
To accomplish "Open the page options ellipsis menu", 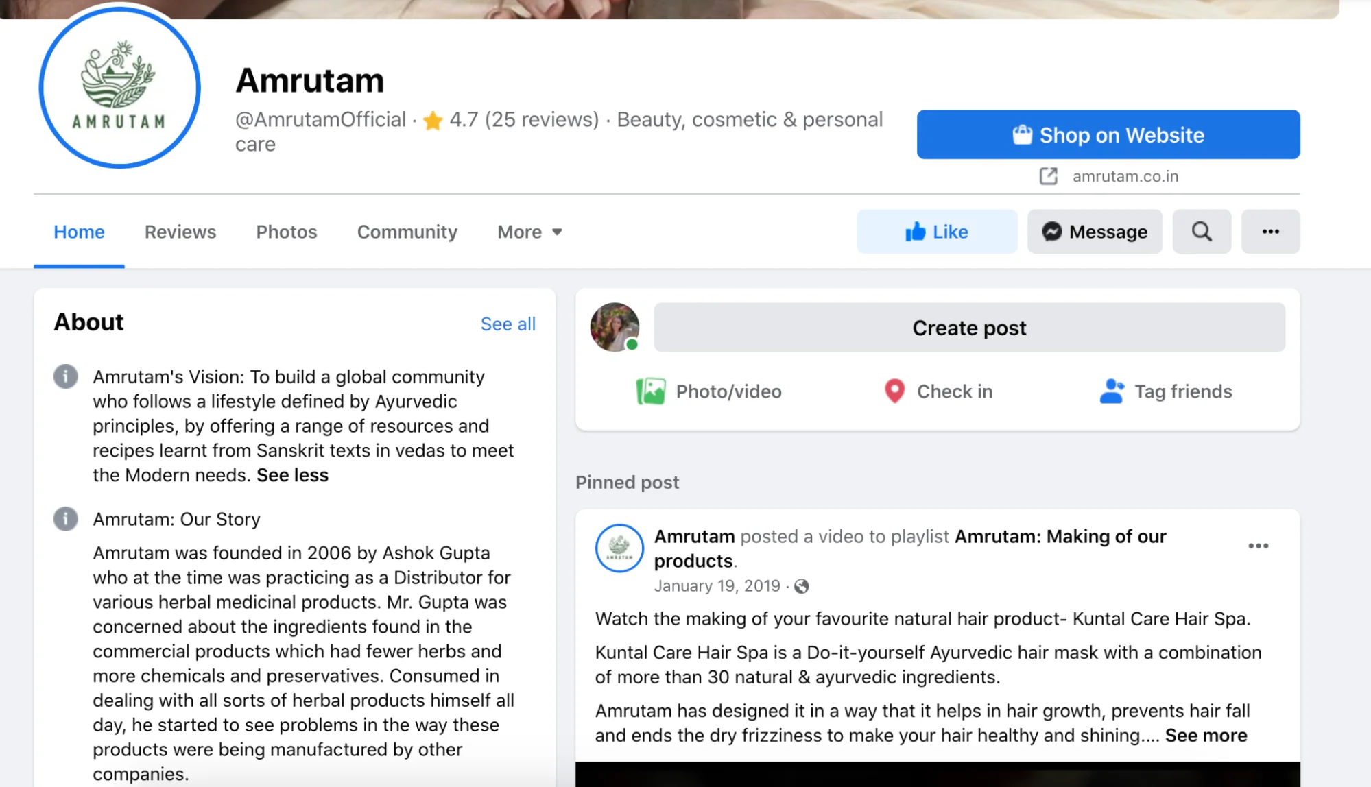I will [x=1270, y=231].
